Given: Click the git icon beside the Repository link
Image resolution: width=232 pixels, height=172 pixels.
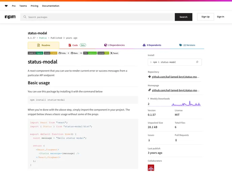Looking at the screenshot, I should pyautogui.click(x=149, y=77).
